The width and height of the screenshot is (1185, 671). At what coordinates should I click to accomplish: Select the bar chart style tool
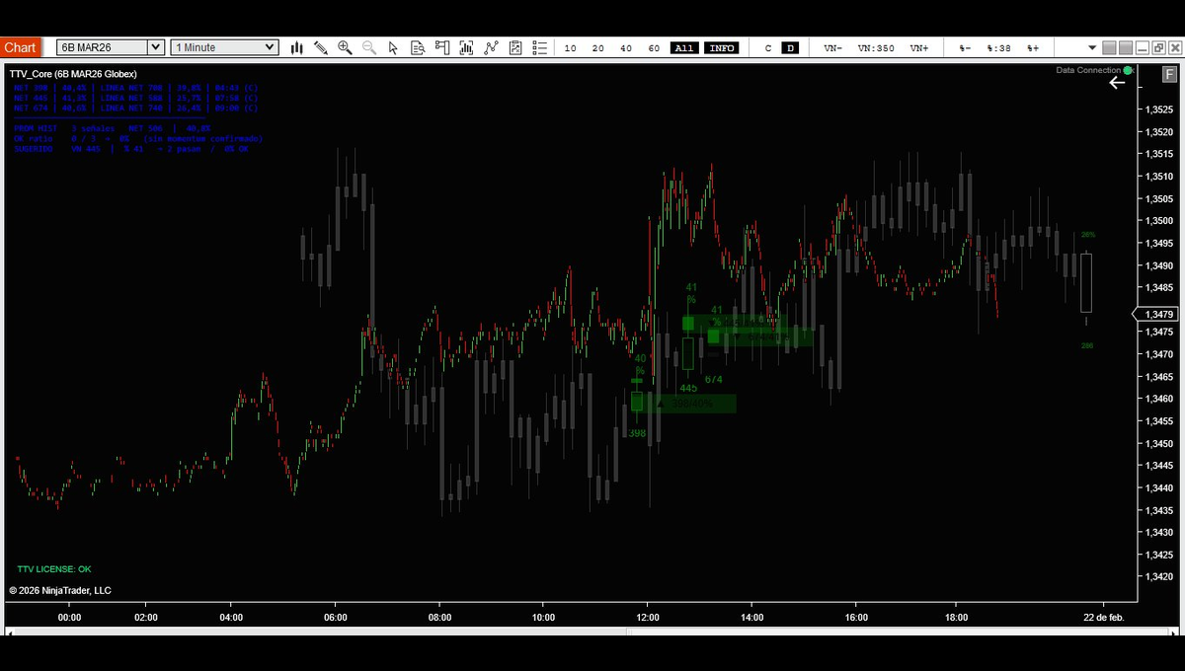tap(299, 47)
